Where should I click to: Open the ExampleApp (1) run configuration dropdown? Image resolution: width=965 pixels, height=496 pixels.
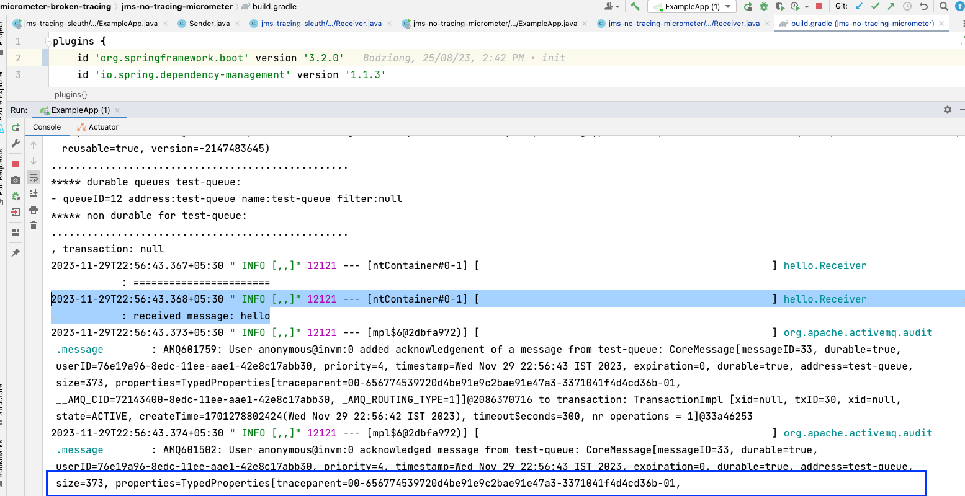coord(692,6)
